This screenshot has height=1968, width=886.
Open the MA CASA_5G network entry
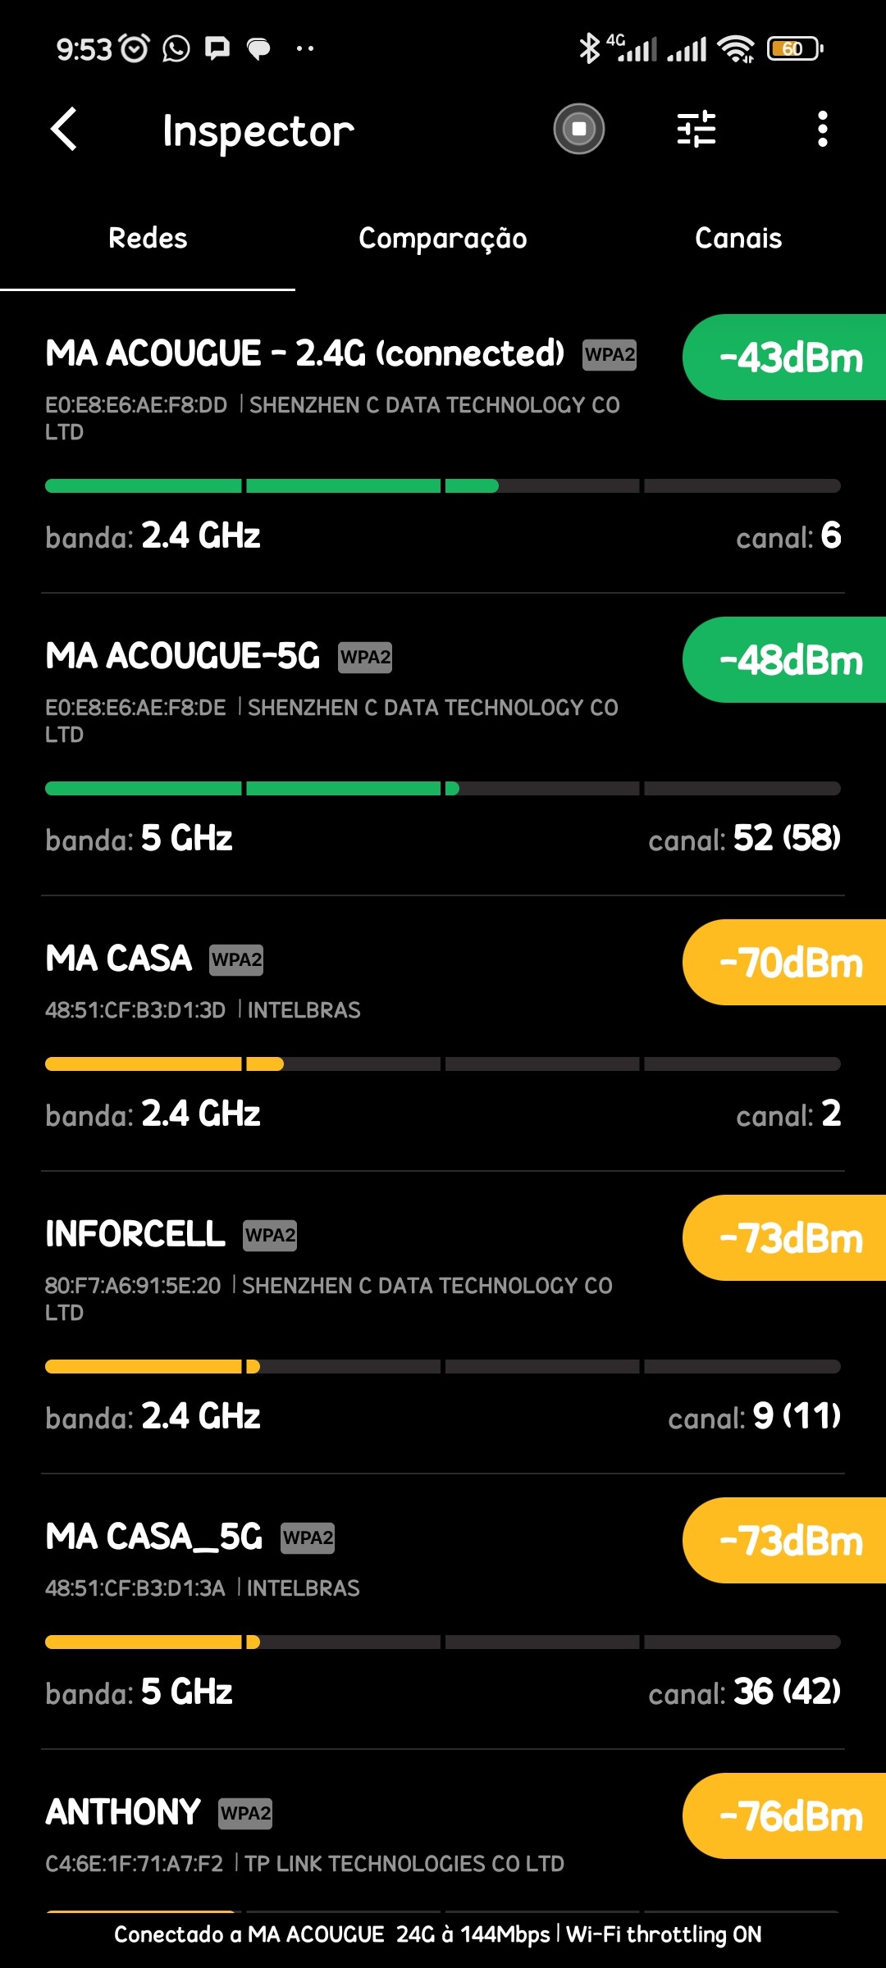tap(154, 1537)
